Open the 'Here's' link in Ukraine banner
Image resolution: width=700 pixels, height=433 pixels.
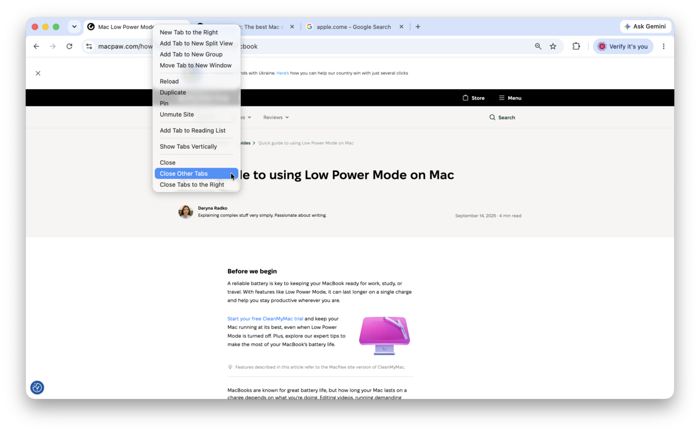point(283,73)
